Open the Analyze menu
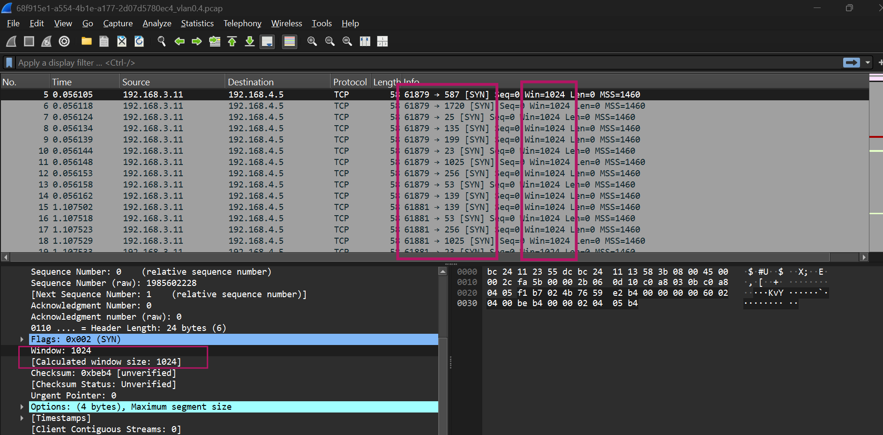This screenshot has width=883, height=435. (157, 23)
